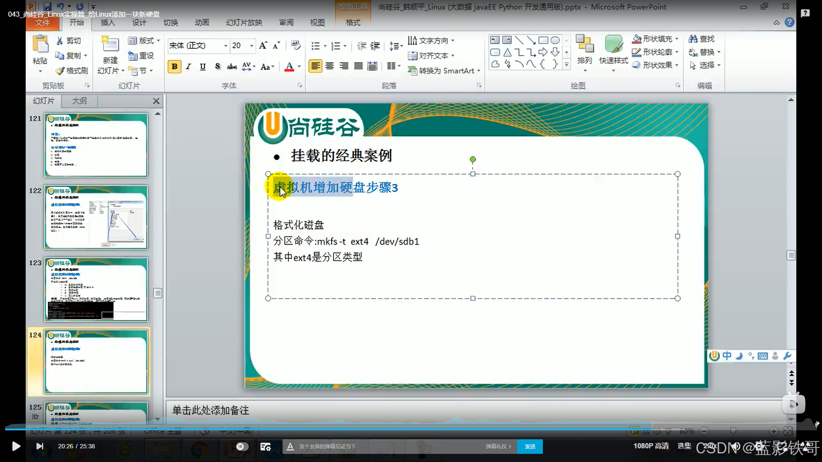Open the font size dropdown
Image resolution: width=822 pixels, height=462 pixels.
pos(252,46)
